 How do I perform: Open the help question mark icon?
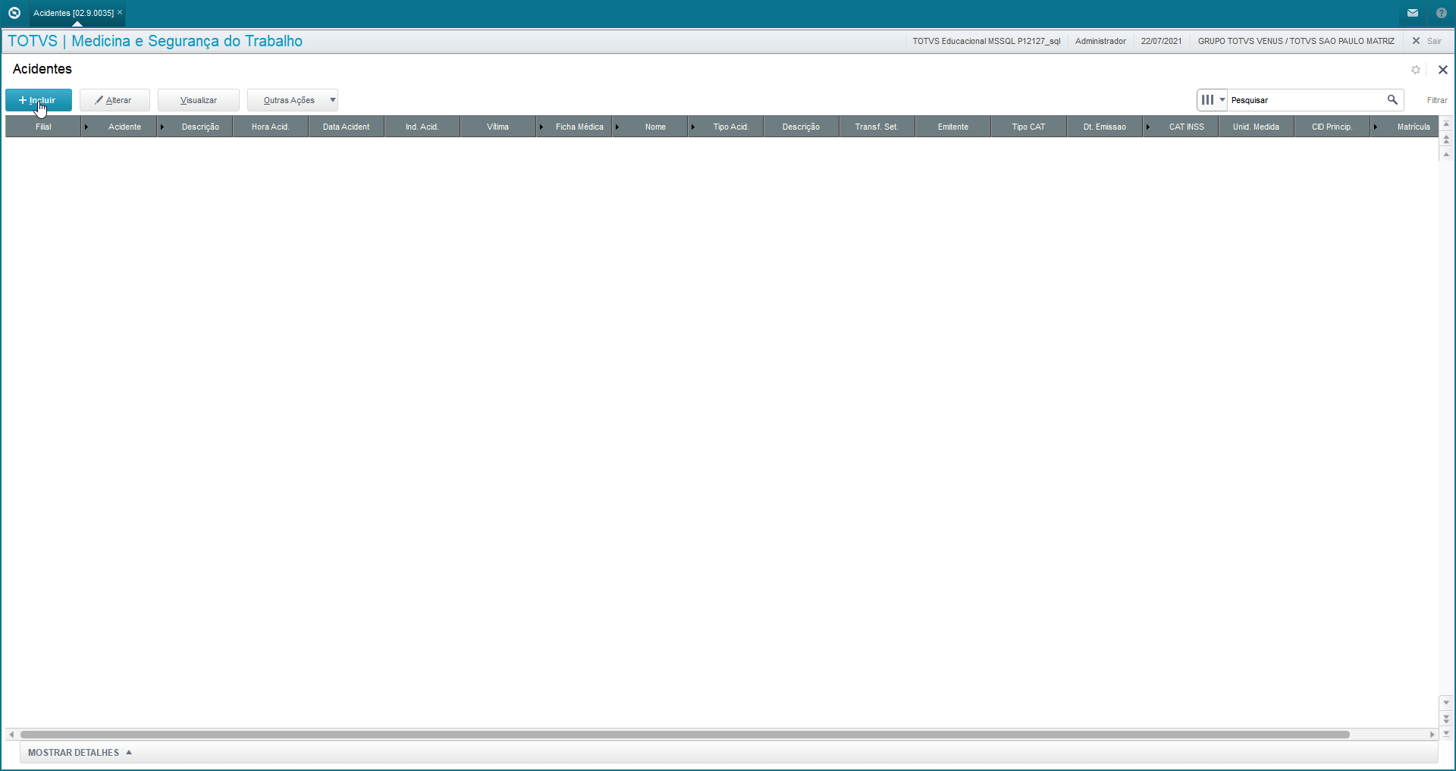[1441, 13]
